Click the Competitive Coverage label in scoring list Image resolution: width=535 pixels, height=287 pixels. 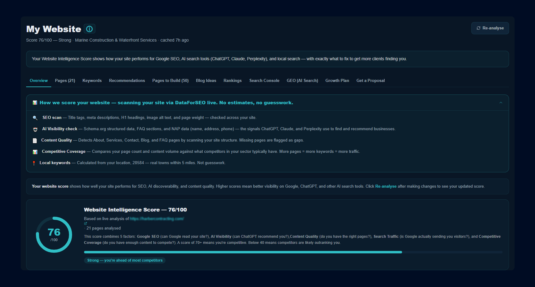[64, 152]
